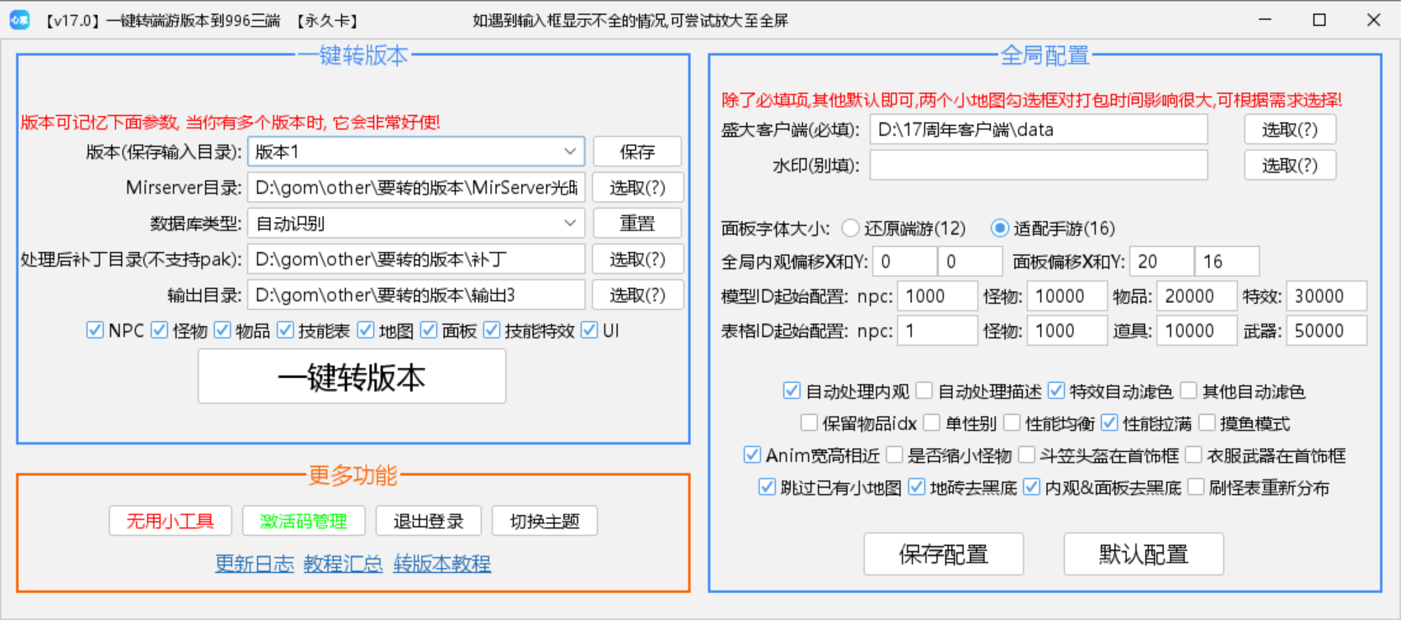This screenshot has height=620, width=1401.
Task: Click 选取(?) next to 盛大客户端 field
Action: pyautogui.click(x=1289, y=130)
